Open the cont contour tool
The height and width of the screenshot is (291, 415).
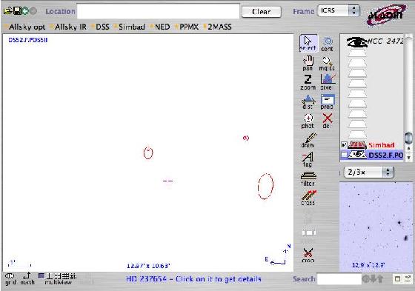tap(328, 44)
